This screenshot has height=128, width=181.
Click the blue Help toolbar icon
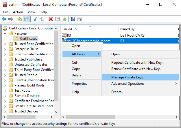(x=73, y=19)
